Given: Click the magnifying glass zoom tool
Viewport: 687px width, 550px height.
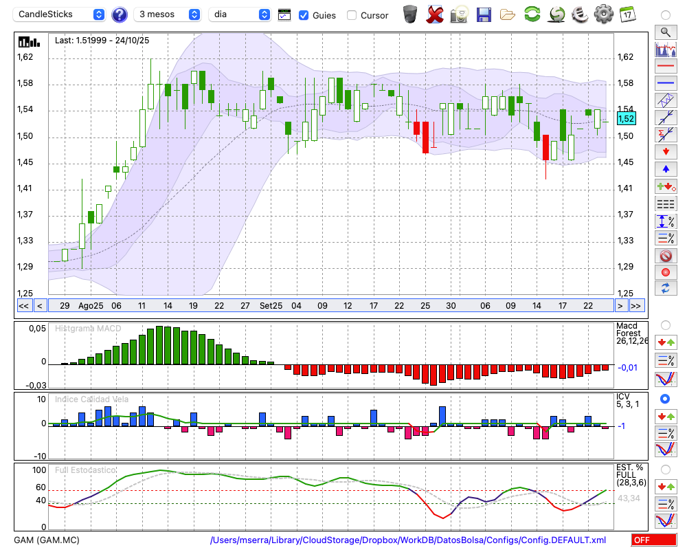Looking at the screenshot, I should pos(665,32).
